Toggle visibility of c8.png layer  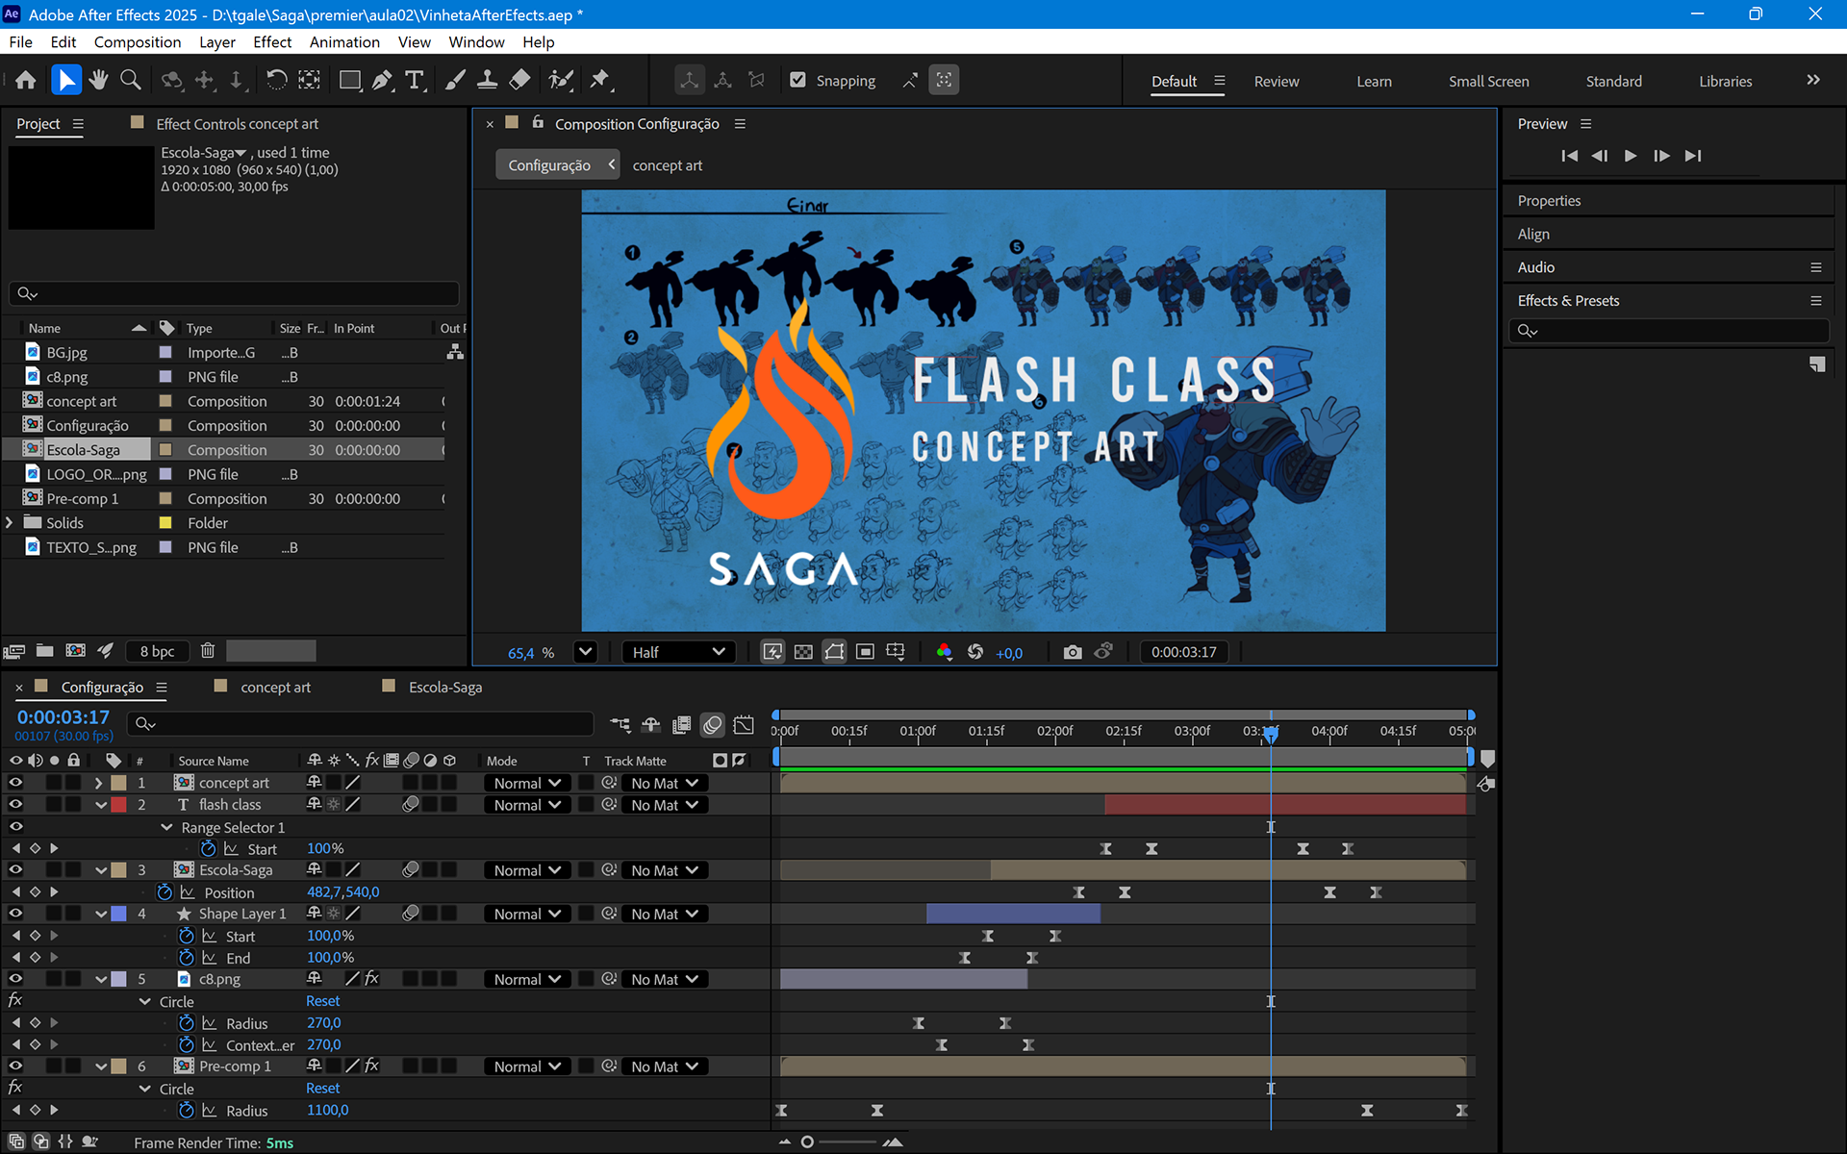click(x=15, y=979)
